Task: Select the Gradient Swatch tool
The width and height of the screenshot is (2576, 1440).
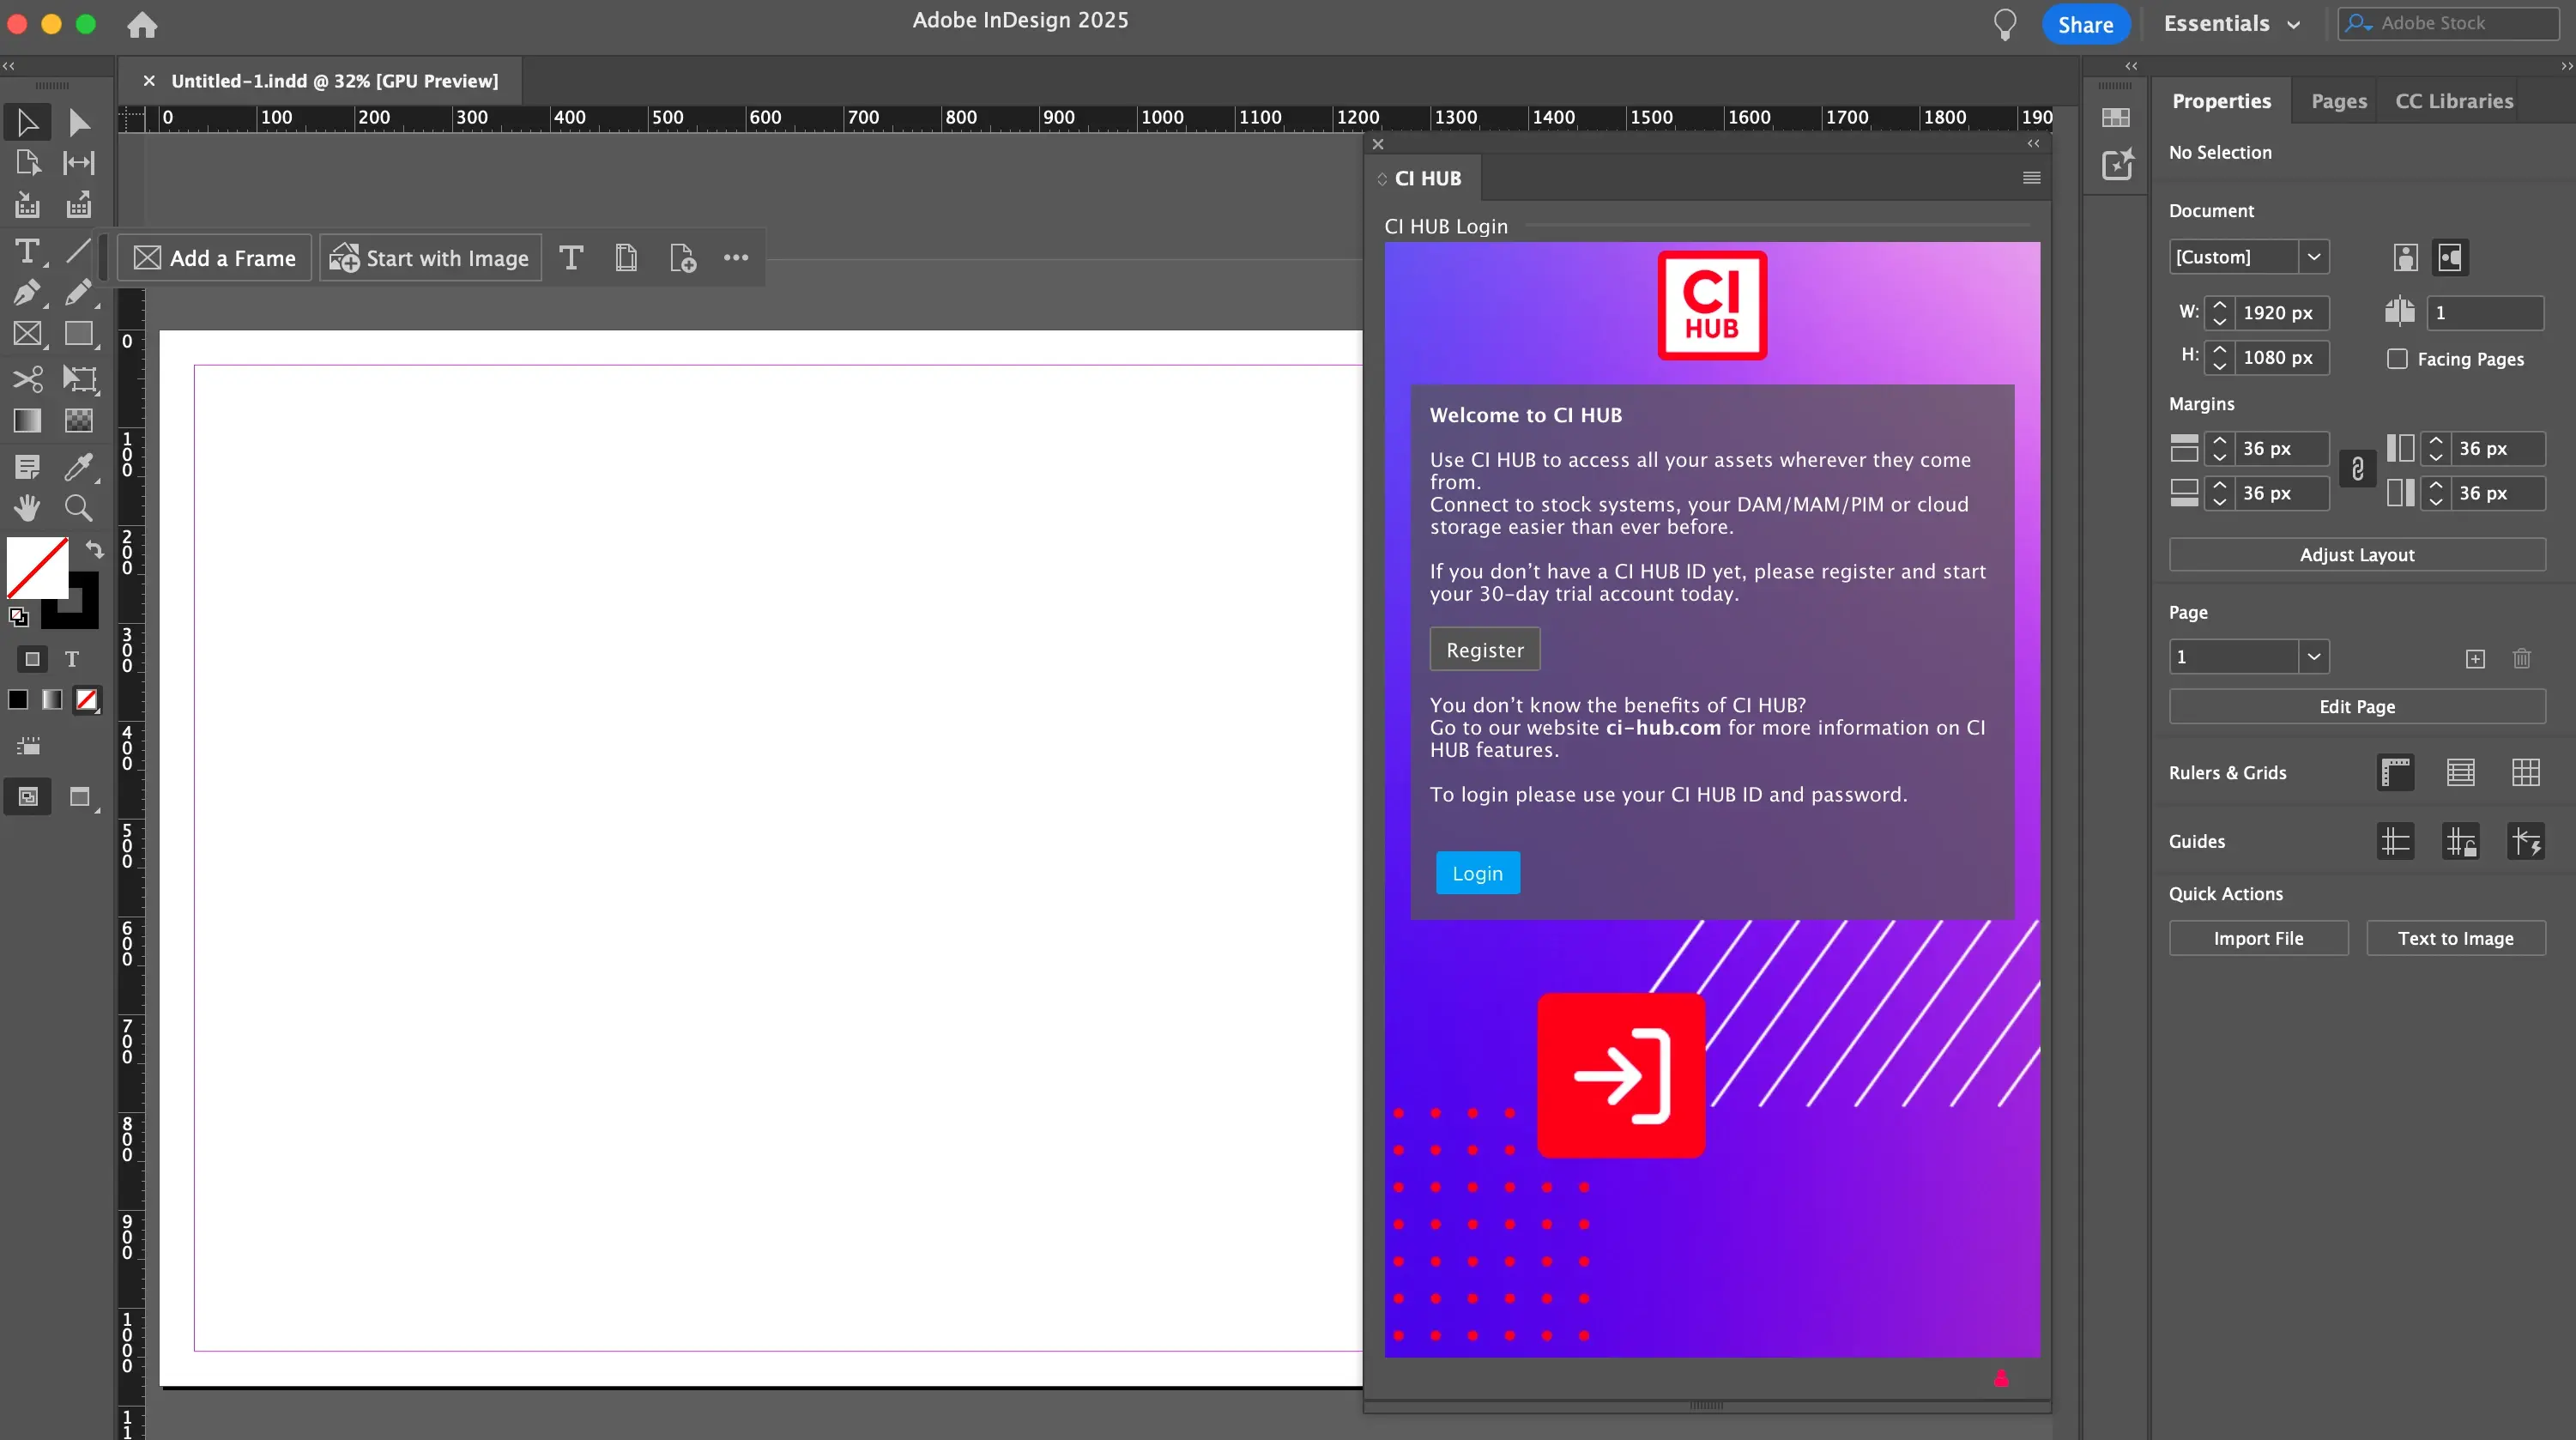Action: (27, 421)
